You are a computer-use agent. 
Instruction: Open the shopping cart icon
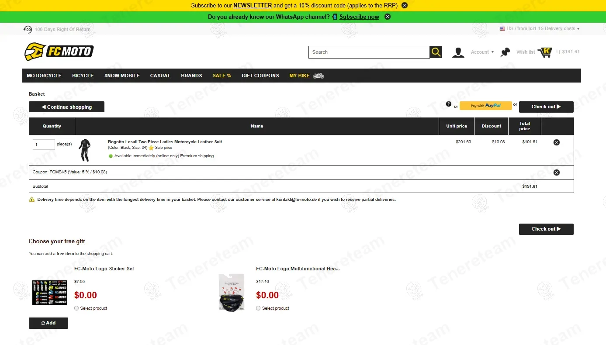(x=545, y=52)
